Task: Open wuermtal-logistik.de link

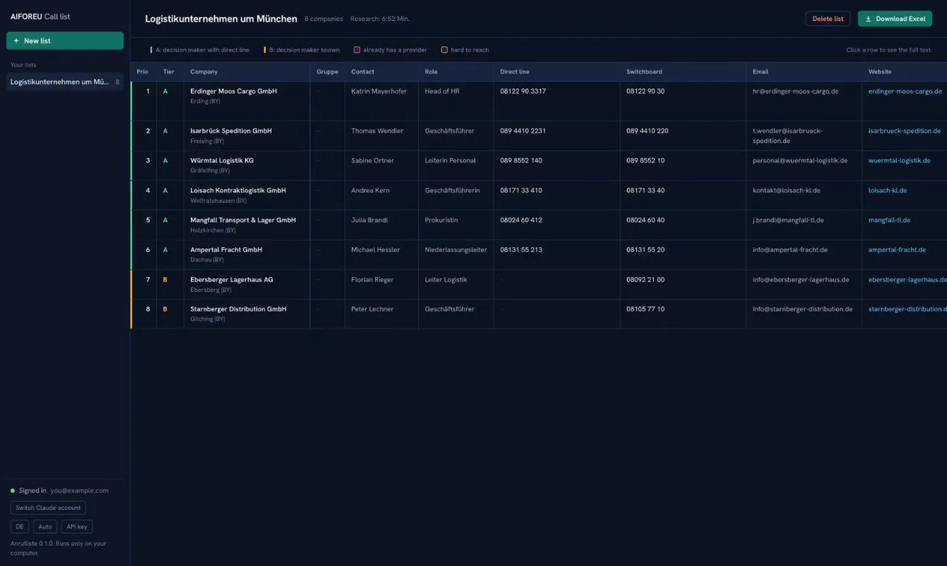Action: [899, 161]
